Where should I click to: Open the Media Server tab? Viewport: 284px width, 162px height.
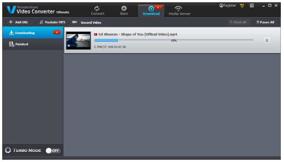179,10
